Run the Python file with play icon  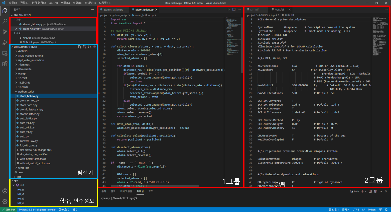[228, 10]
